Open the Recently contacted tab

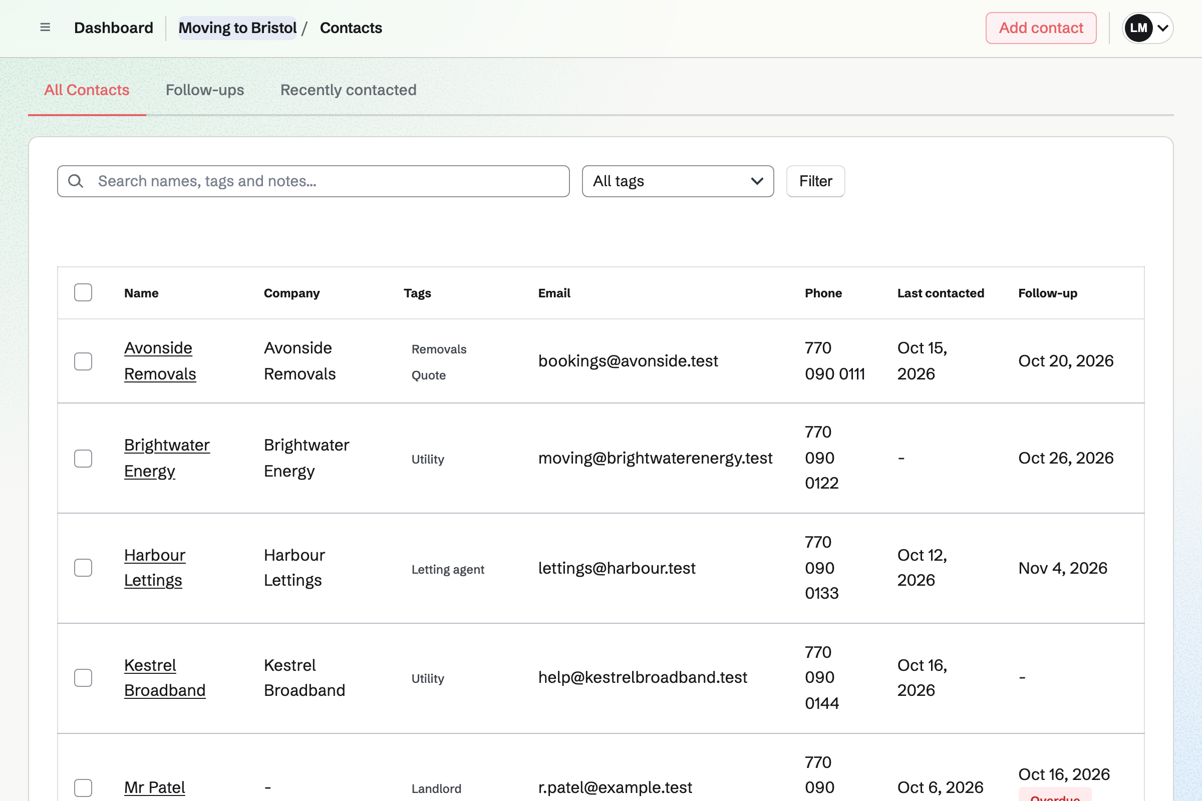click(348, 90)
